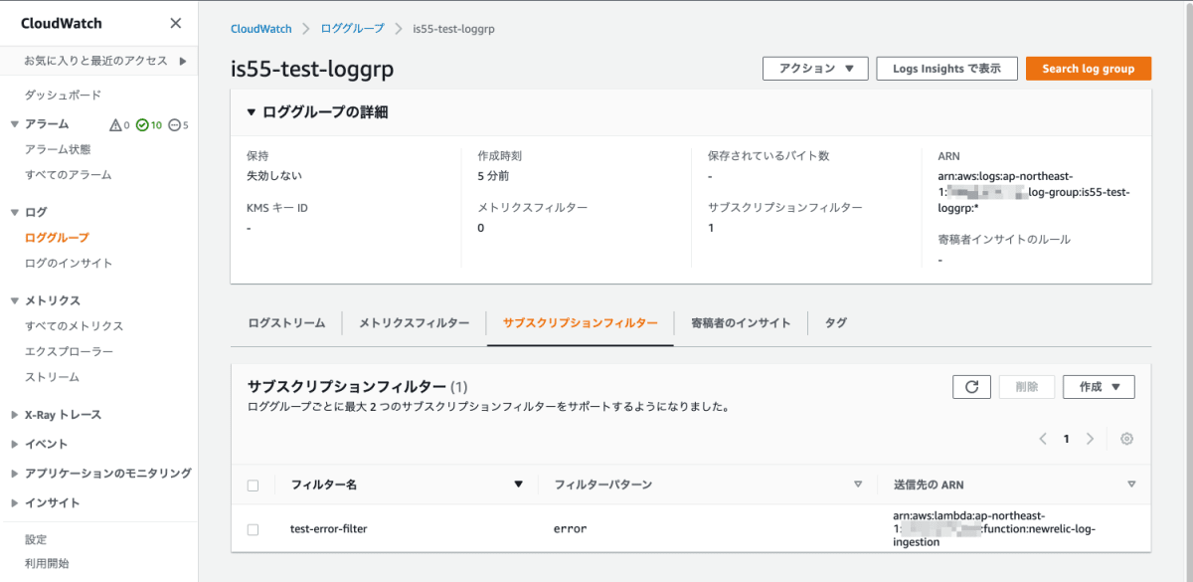Click the サブスクリプションフィルター count value 1
1193x582 pixels.
tap(711, 228)
